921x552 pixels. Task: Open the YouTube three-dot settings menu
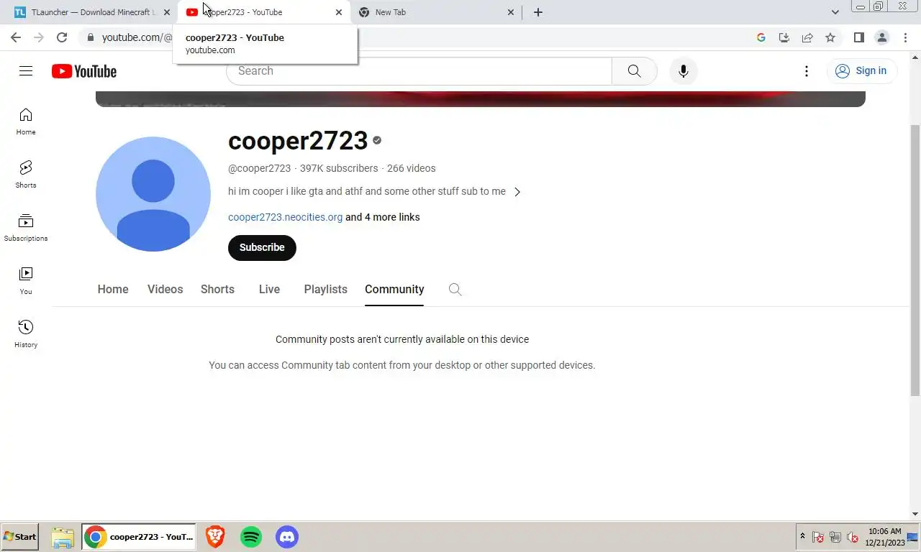807,70
